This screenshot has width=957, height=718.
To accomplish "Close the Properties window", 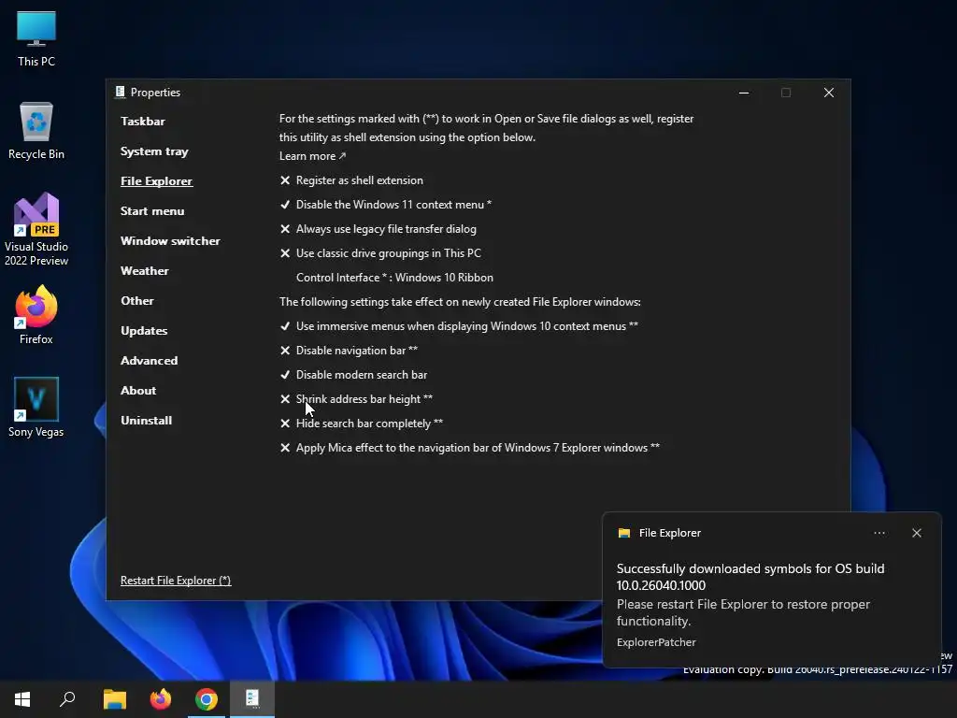I will 828,93.
